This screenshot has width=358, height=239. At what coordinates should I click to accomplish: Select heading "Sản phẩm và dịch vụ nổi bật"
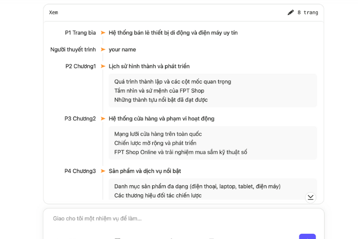pyautogui.click(x=146, y=171)
